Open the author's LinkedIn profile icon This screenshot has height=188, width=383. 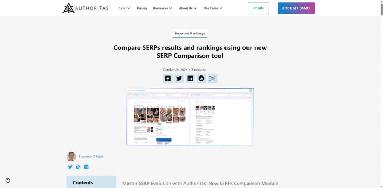point(86,167)
